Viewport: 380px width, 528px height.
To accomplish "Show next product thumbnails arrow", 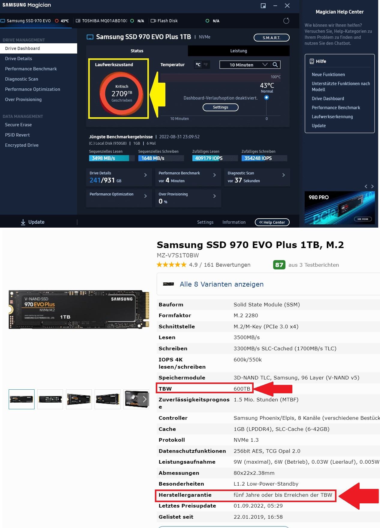I will (x=145, y=399).
